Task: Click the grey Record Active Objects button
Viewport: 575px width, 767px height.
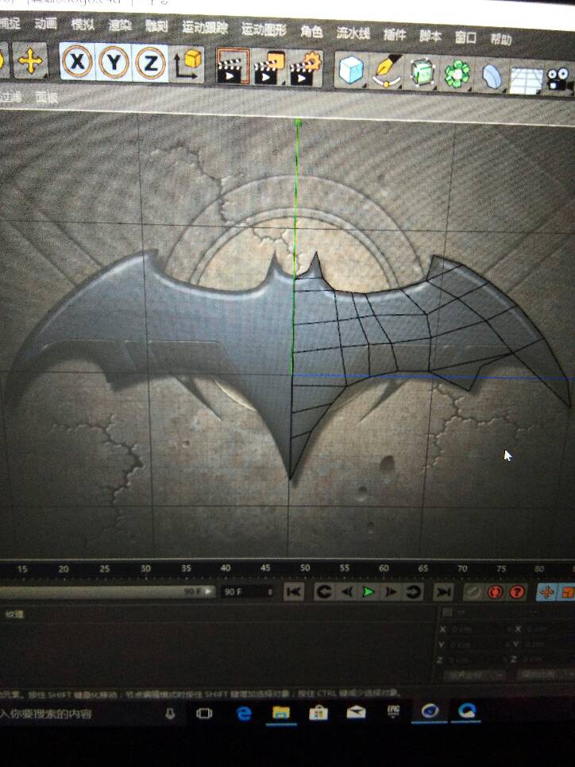Action: click(x=473, y=592)
